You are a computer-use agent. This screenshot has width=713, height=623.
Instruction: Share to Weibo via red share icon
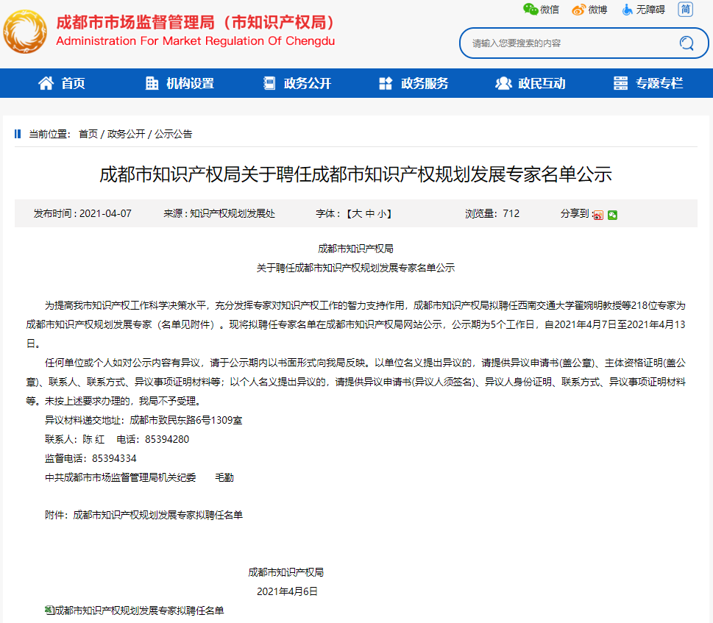click(x=598, y=215)
